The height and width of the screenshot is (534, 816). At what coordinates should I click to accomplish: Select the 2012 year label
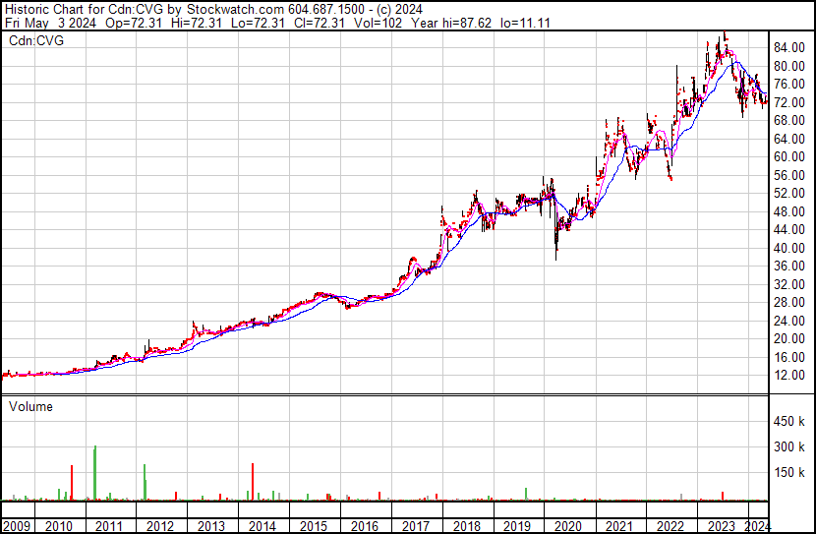(x=160, y=526)
